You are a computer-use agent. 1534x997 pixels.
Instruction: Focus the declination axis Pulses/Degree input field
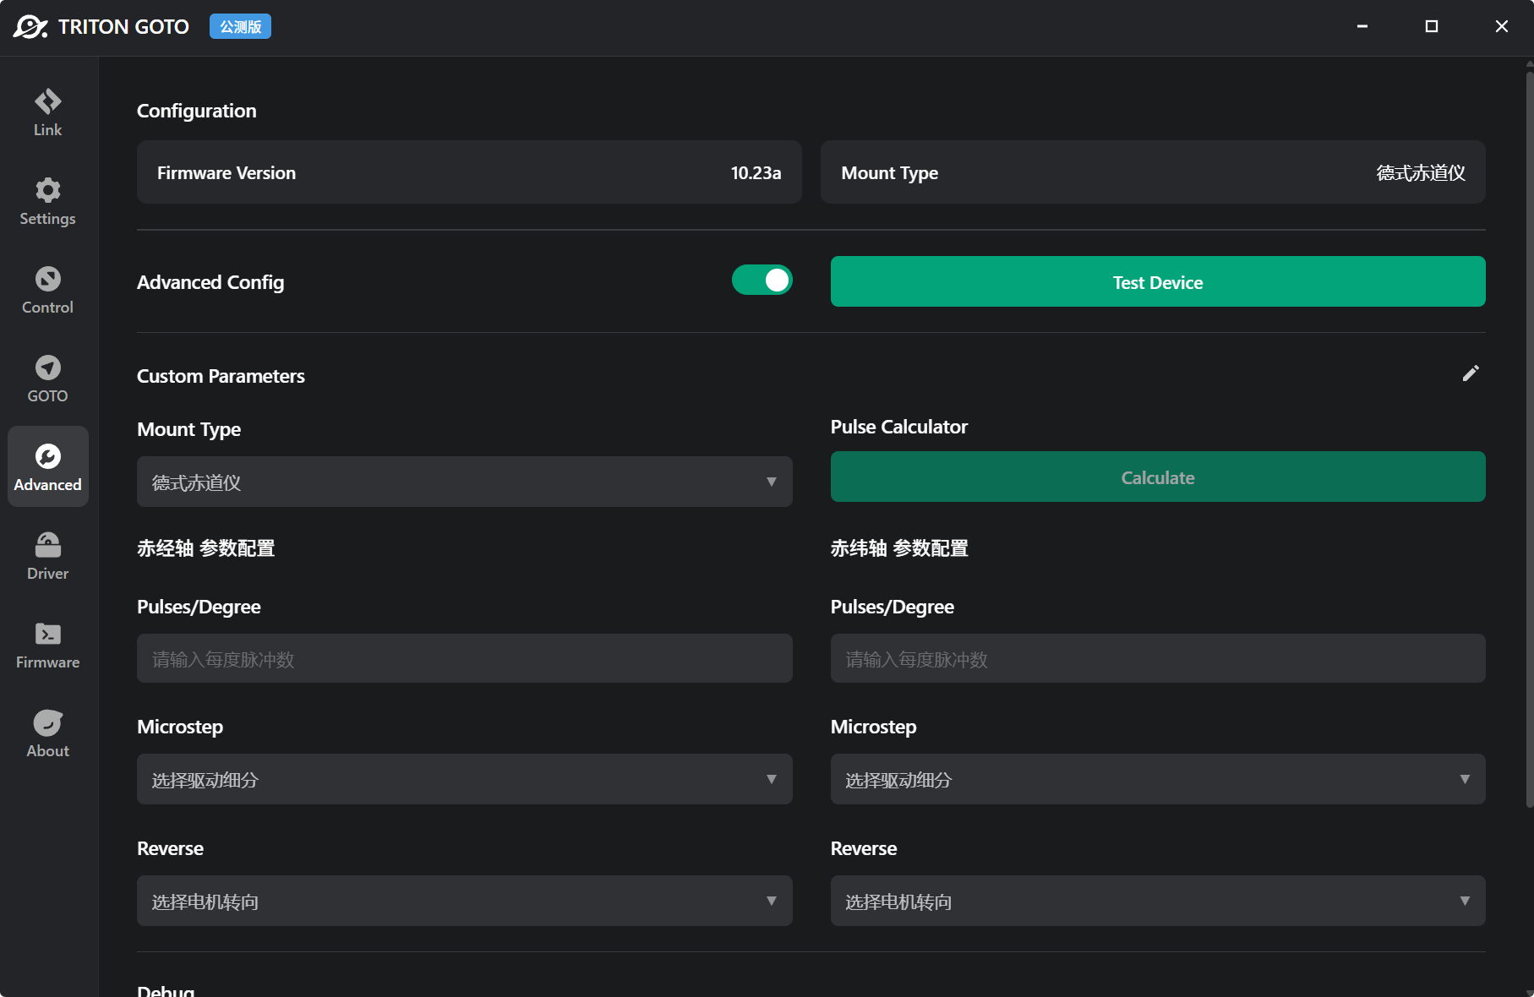pos(1157,658)
